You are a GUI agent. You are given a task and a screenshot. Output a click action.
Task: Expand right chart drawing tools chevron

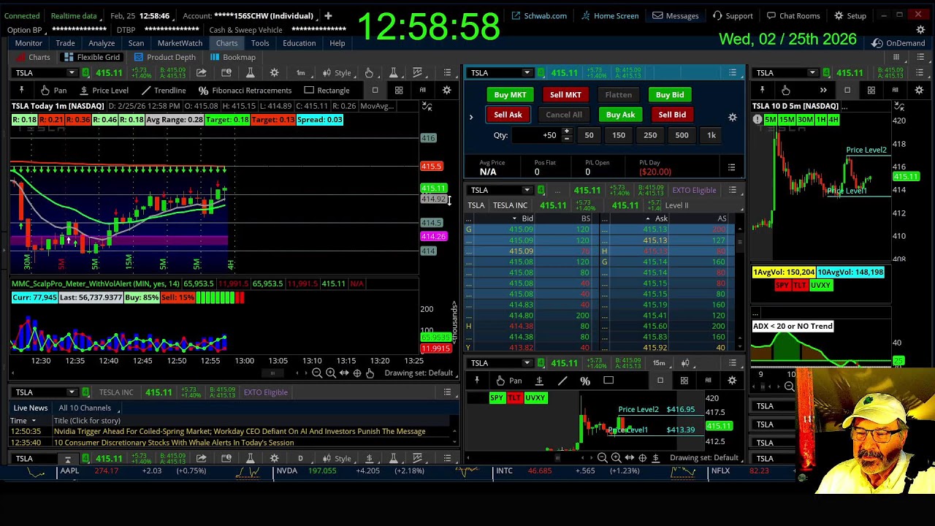point(823,91)
